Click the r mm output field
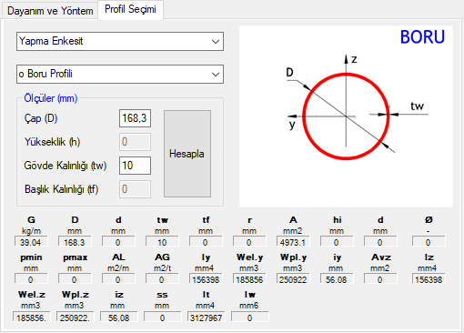 [x=249, y=242]
